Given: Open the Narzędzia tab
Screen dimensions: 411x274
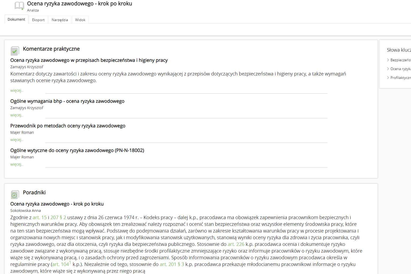Looking at the screenshot, I should pyautogui.click(x=60, y=20).
